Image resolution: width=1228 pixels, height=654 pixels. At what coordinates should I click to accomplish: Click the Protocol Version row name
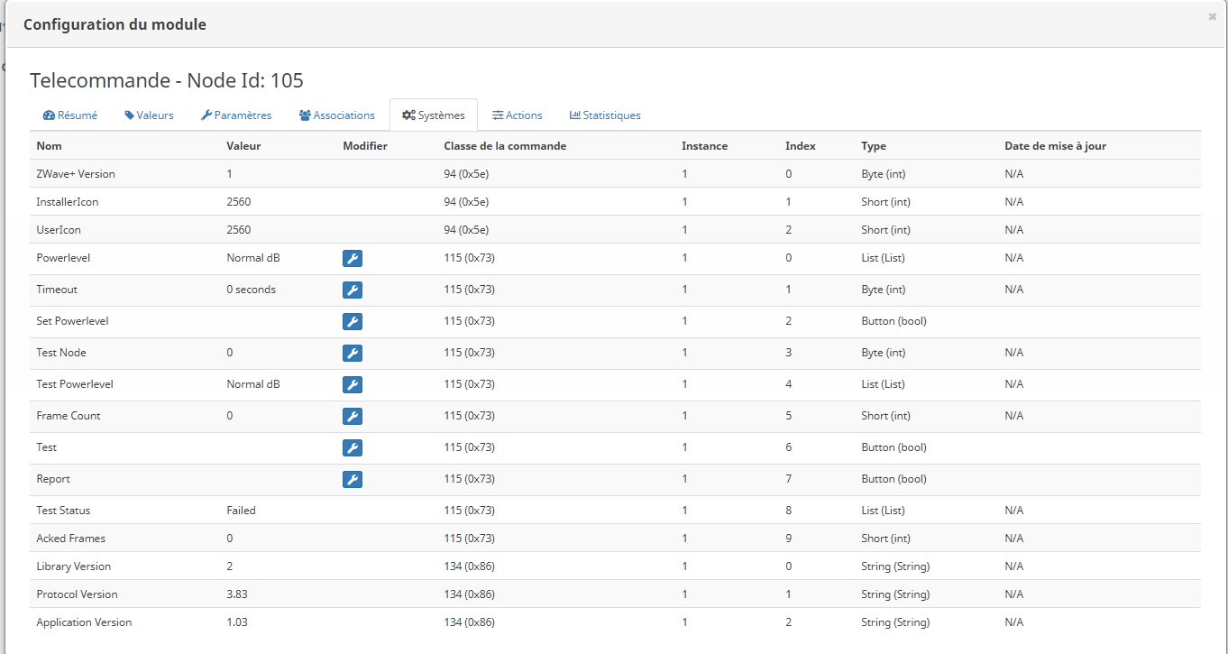[77, 594]
